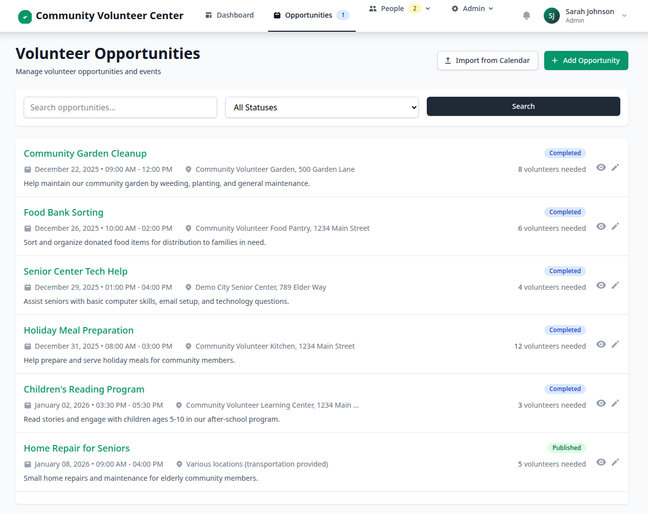The image size is (648, 514).
Task: View Community Garden Cleanup via eye icon
Action: [601, 167]
